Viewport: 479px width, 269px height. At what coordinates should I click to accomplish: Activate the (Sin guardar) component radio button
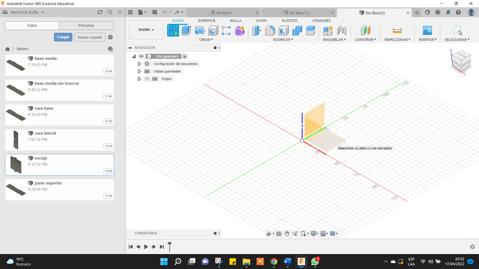(x=184, y=56)
